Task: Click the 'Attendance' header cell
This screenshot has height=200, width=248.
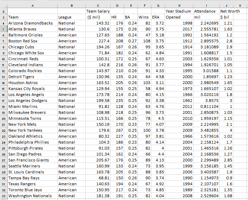Action: point(206,11)
